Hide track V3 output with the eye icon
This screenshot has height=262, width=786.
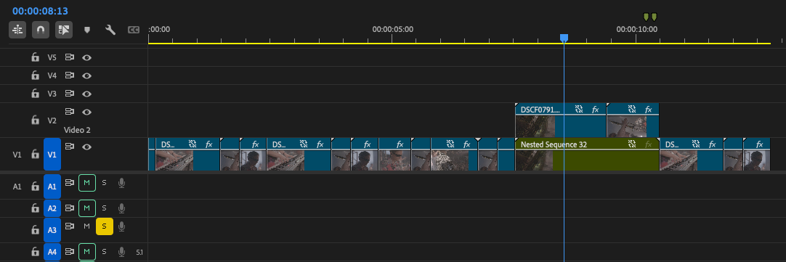pos(86,94)
